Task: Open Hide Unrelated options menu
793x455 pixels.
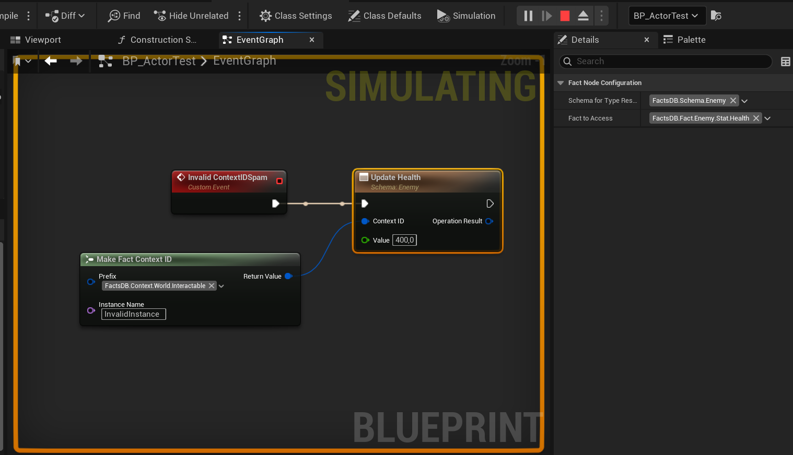Action: coord(240,16)
